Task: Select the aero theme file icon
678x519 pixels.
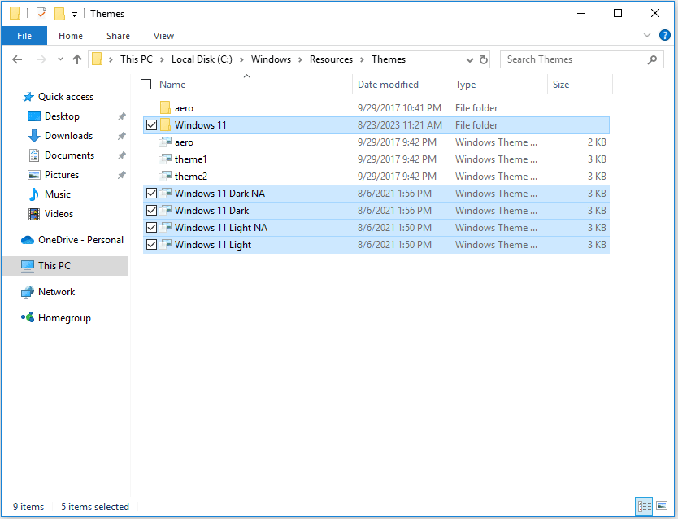Action: tap(165, 142)
